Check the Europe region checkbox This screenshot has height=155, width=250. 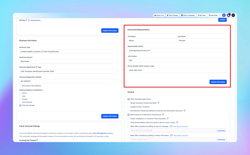click(x=20, y=99)
